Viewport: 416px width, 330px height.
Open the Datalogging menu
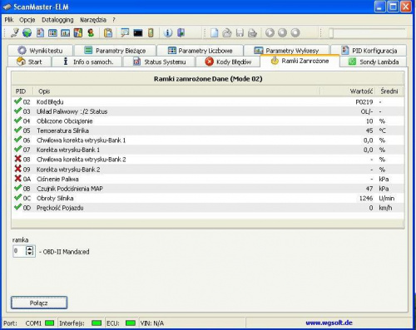57,20
